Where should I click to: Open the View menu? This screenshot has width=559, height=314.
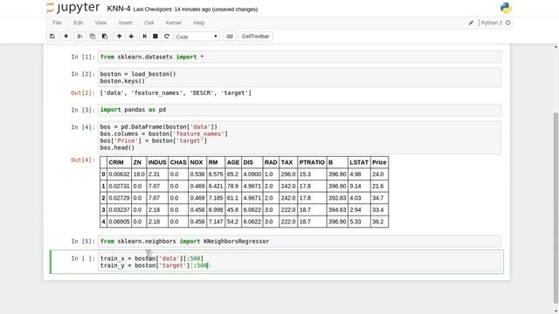101,23
